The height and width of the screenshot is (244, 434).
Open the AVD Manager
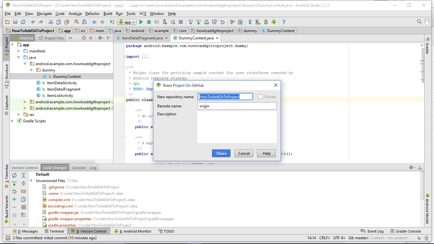(257, 22)
